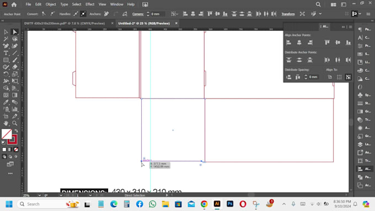This screenshot has height=211, width=375.
Task: Switch to Draw Behind mode
Action: pos(10,157)
